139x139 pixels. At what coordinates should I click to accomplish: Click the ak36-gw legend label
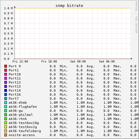16,111
